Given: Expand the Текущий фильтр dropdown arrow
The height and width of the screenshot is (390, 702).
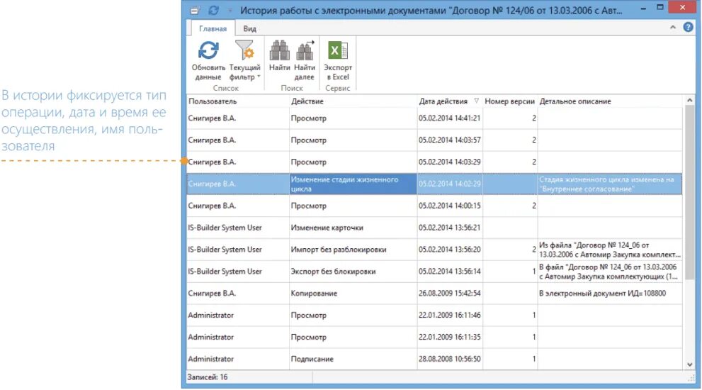Looking at the screenshot, I should tap(259, 77).
